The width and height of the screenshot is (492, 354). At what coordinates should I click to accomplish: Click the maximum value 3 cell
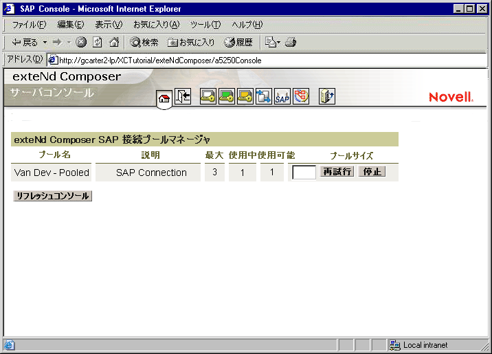[x=214, y=172]
